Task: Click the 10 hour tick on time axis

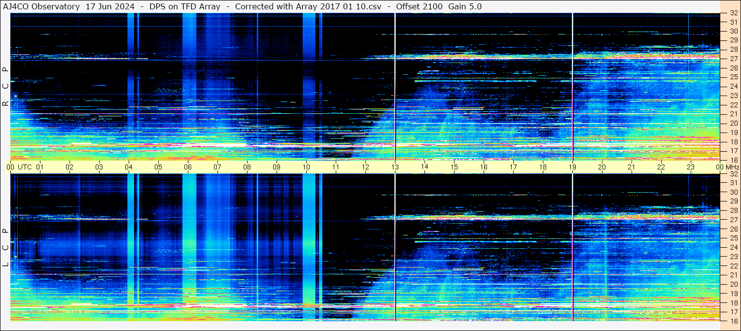Action: (306, 167)
